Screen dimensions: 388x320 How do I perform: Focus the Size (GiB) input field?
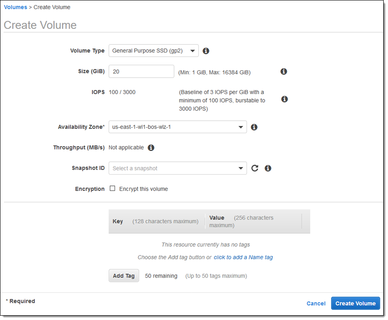click(x=141, y=72)
